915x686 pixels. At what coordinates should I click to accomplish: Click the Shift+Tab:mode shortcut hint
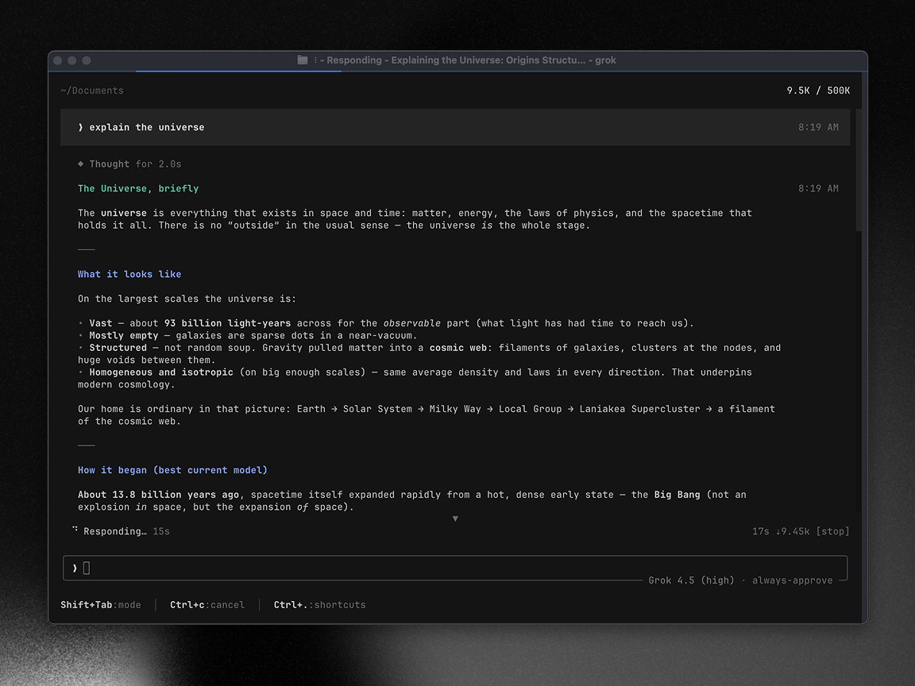tap(101, 605)
